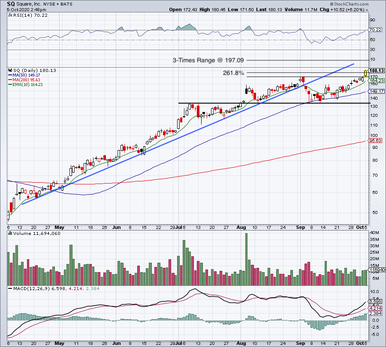Click the Square, Inc. company name

click(29, 4)
